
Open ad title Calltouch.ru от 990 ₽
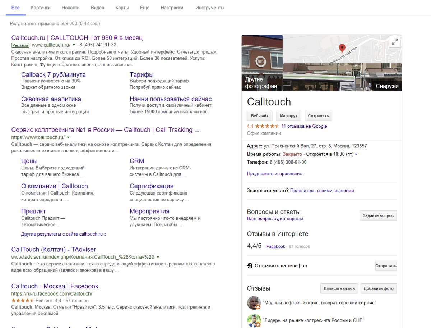tap(77, 38)
